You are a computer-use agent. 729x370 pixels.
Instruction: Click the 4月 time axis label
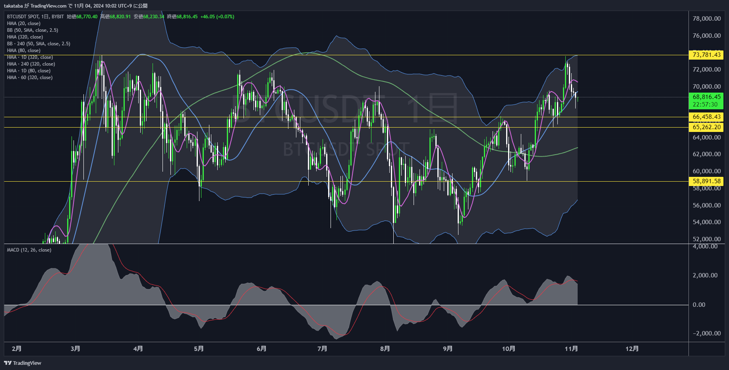coord(138,349)
